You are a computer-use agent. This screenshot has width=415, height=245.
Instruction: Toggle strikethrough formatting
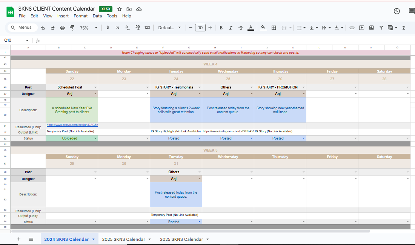tap(241, 28)
